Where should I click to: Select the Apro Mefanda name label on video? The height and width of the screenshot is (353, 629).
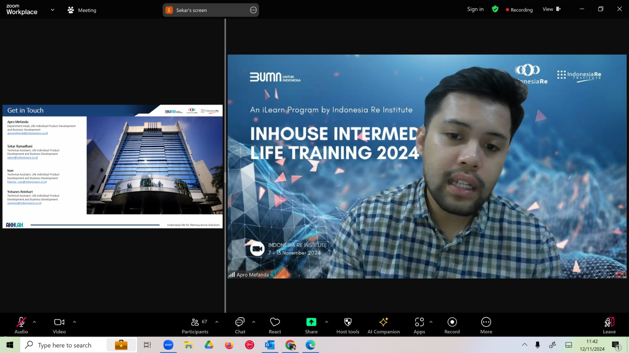[253, 275]
